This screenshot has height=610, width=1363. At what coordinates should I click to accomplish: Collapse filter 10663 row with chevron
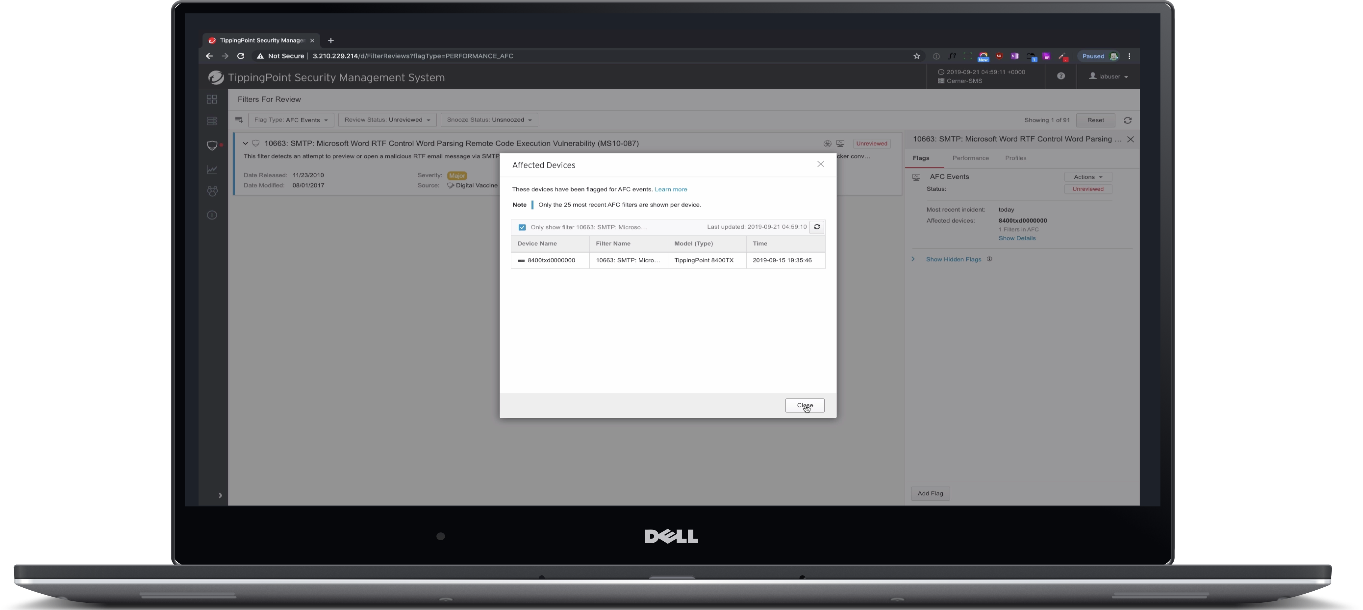[x=246, y=143]
